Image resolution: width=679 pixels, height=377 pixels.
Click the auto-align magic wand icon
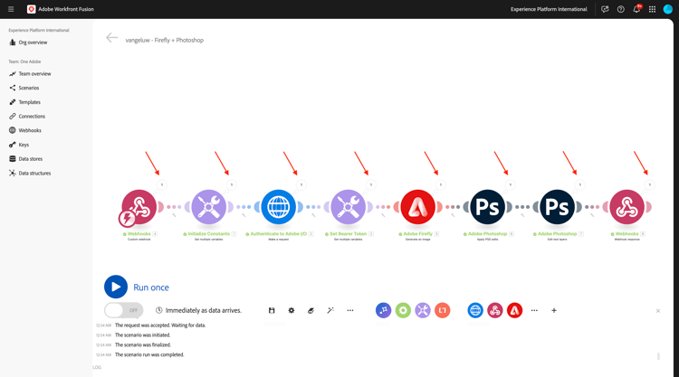(330, 310)
